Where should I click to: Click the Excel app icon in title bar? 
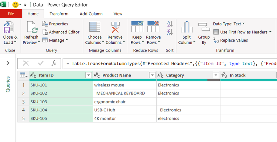[x=3, y=4]
